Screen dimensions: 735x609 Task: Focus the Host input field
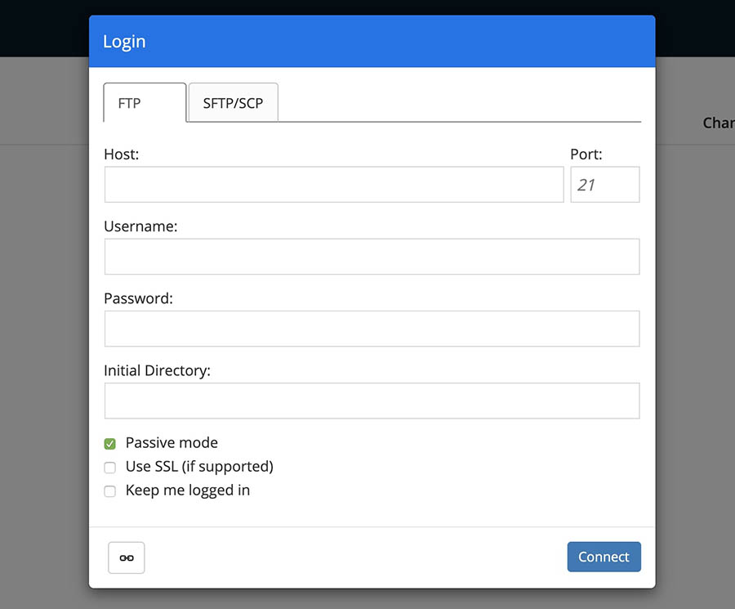coord(333,185)
